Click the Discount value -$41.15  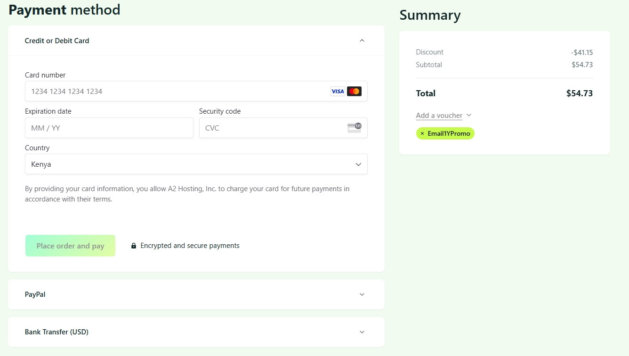(x=582, y=53)
